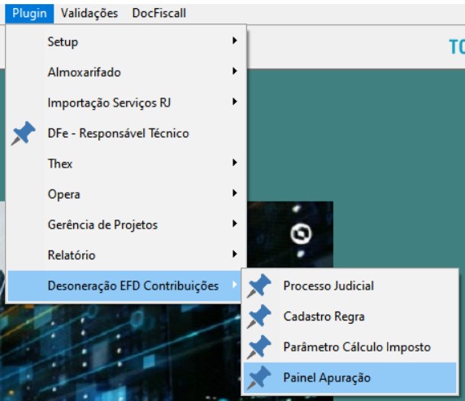
Task: Open Cadastro Regra submenu item
Action: [350, 316]
